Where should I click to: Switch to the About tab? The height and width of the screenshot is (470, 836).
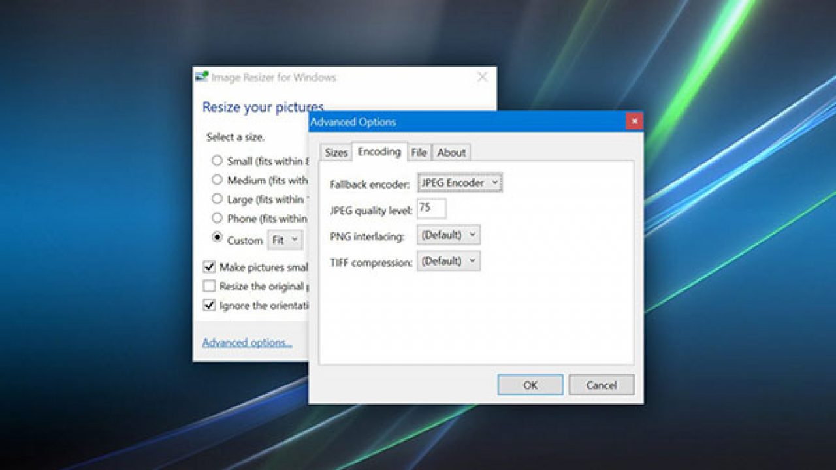pos(452,152)
